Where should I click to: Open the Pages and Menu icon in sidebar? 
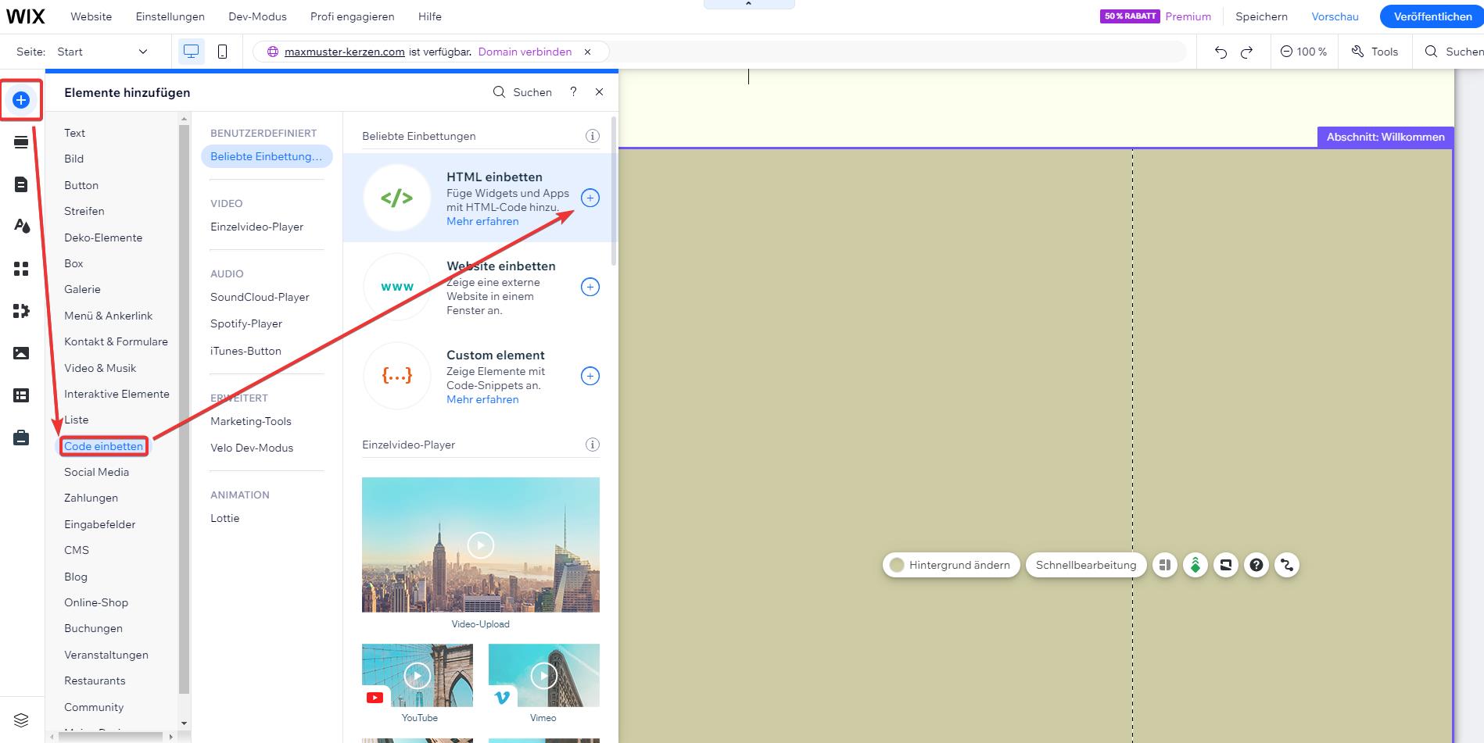pyautogui.click(x=21, y=184)
